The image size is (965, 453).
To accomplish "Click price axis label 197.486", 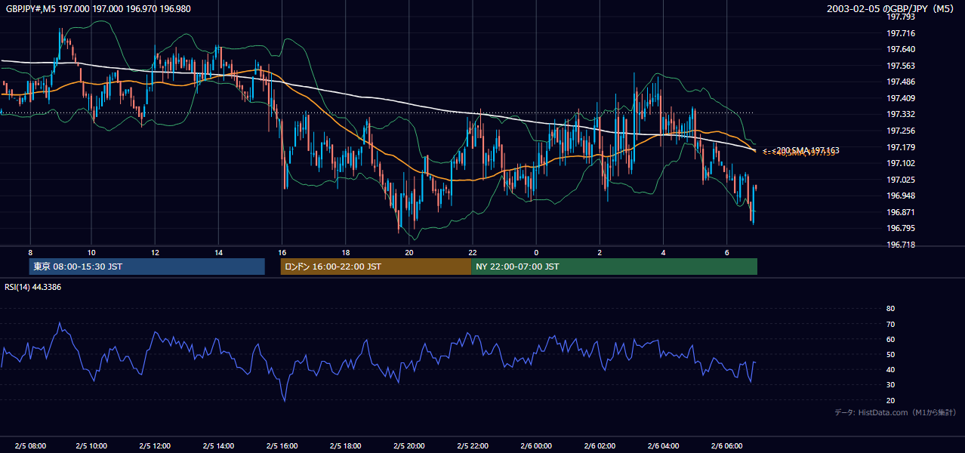I will [x=900, y=82].
